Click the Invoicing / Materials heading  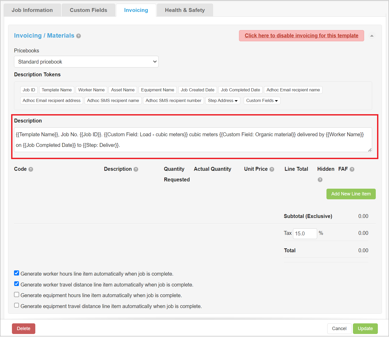tap(44, 36)
